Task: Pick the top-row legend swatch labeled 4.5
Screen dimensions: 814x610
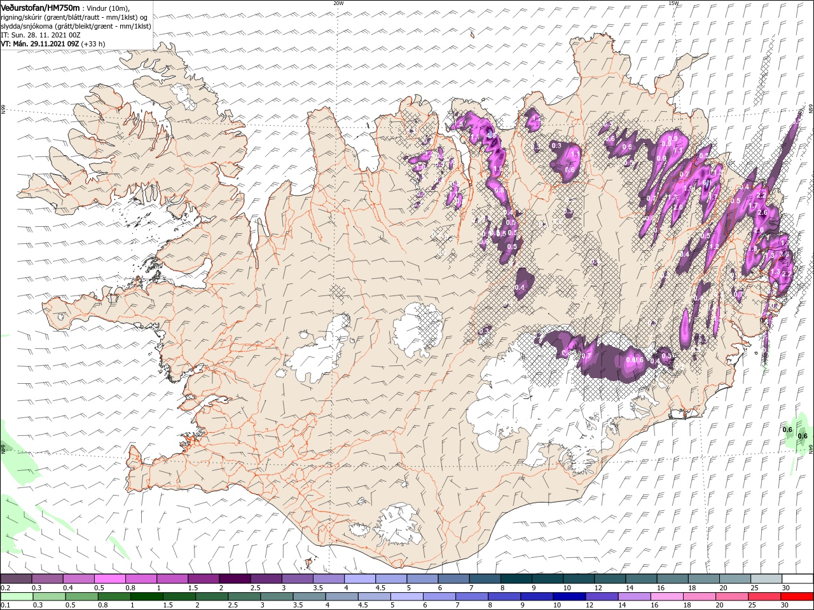Action: [390, 579]
